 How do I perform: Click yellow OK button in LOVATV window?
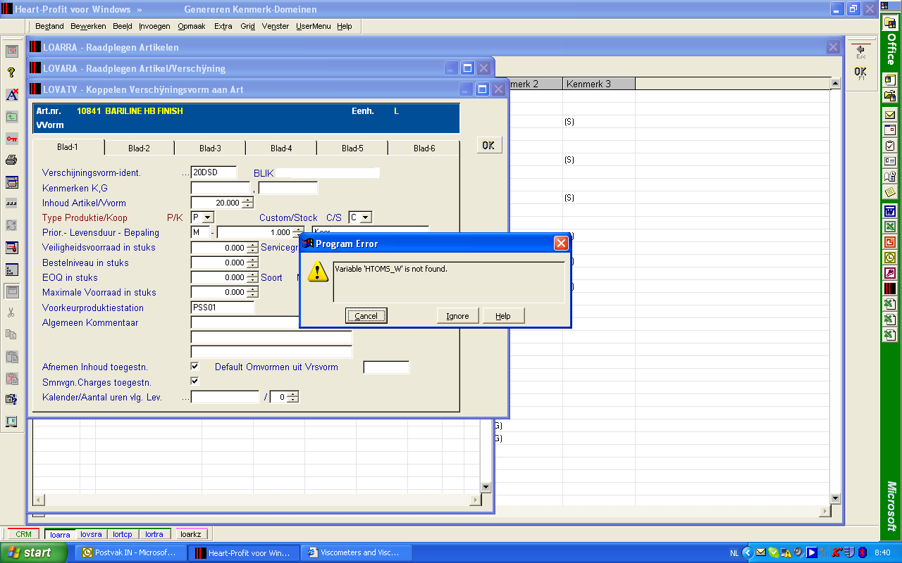(x=490, y=146)
